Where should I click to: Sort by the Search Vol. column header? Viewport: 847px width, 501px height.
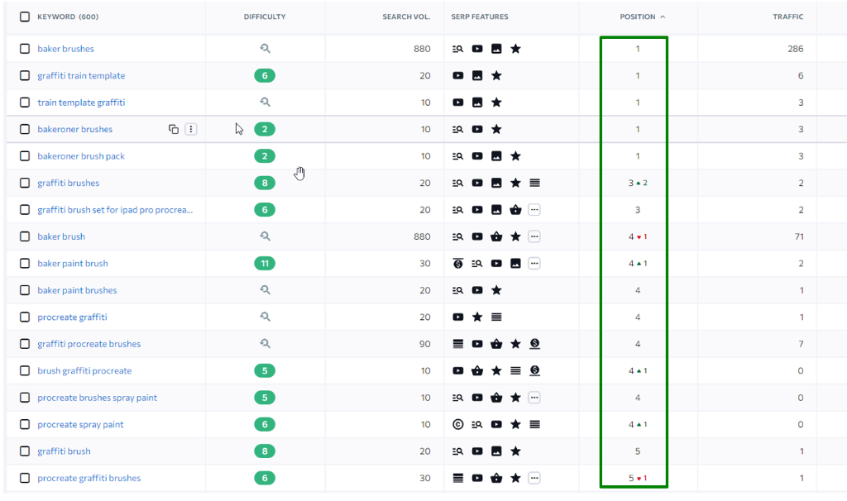[x=405, y=17]
